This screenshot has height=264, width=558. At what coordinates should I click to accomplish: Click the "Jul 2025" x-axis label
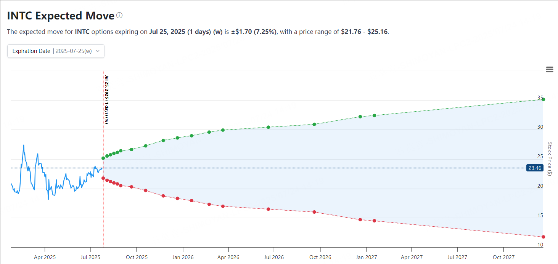tap(91, 257)
